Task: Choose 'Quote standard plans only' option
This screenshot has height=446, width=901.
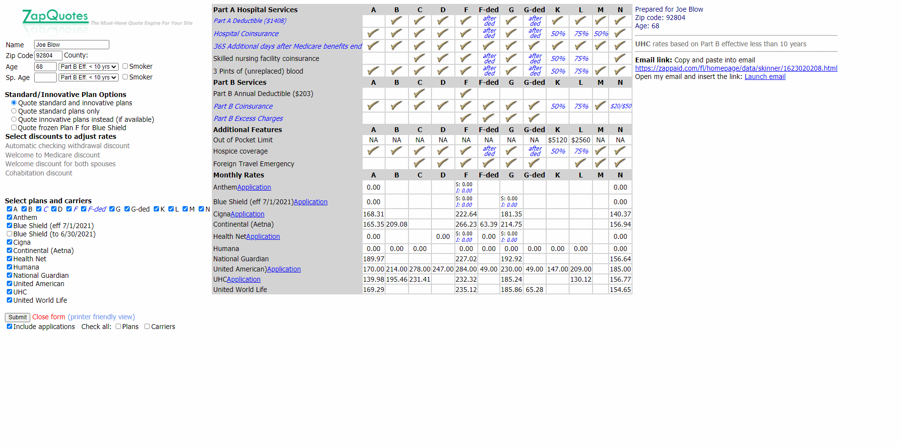Action: 14,111
